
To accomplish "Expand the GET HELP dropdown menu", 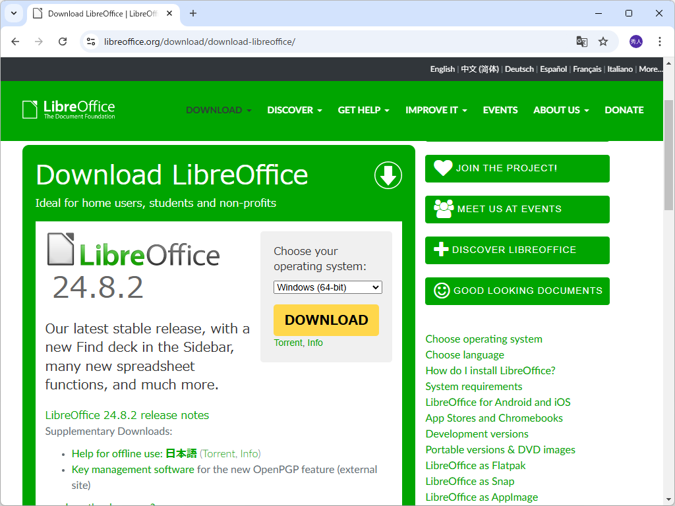I will click(363, 110).
